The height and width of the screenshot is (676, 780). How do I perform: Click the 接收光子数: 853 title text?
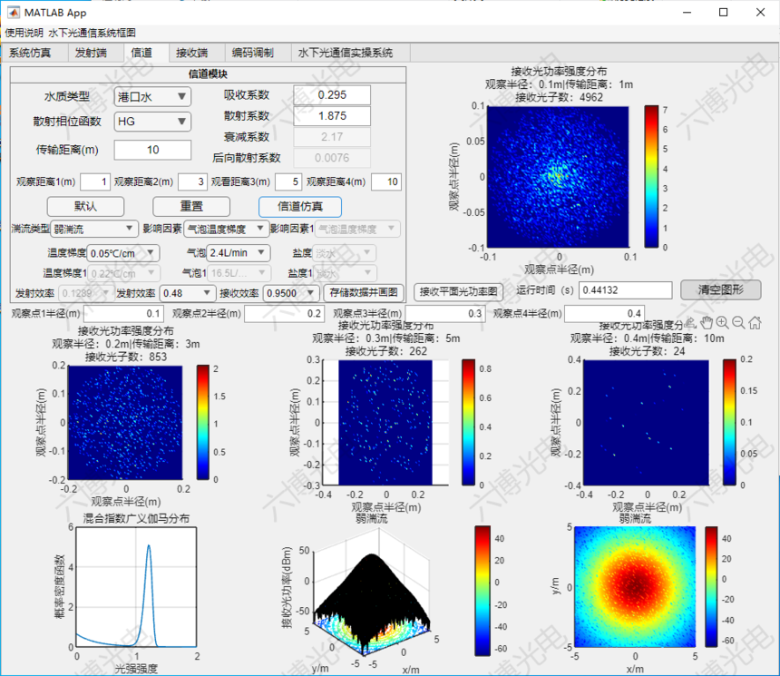click(x=126, y=357)
